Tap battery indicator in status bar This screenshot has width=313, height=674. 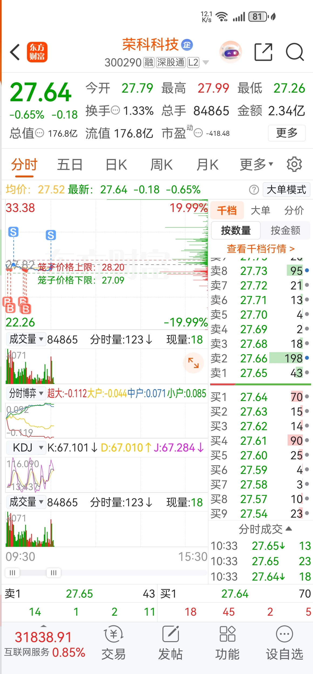[258, 17]
